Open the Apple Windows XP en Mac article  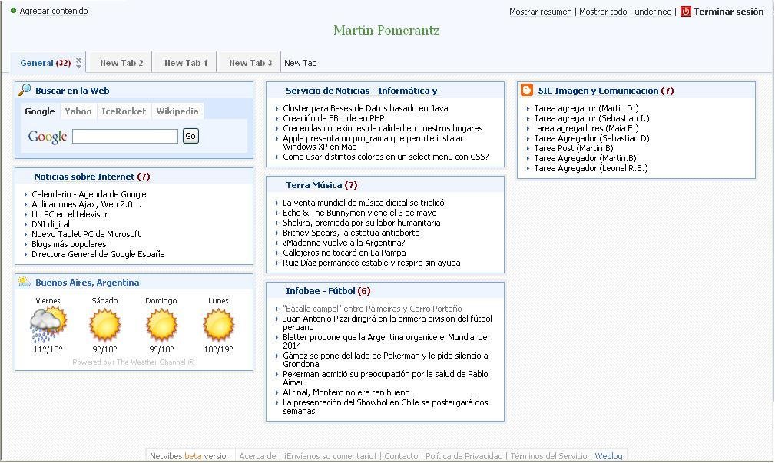pyautogui.click(x=373, y=142)
